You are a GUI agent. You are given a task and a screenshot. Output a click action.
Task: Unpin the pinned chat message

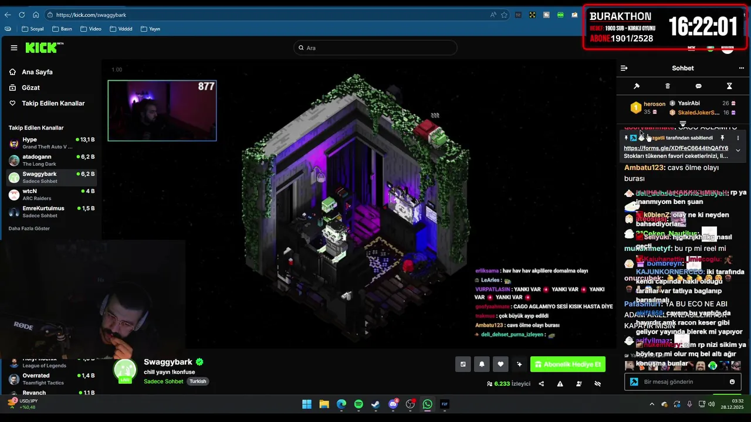tap(723, 138)
